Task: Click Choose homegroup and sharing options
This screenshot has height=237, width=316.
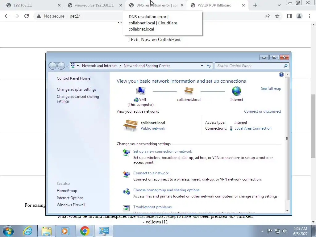Action: coord(166,190)
